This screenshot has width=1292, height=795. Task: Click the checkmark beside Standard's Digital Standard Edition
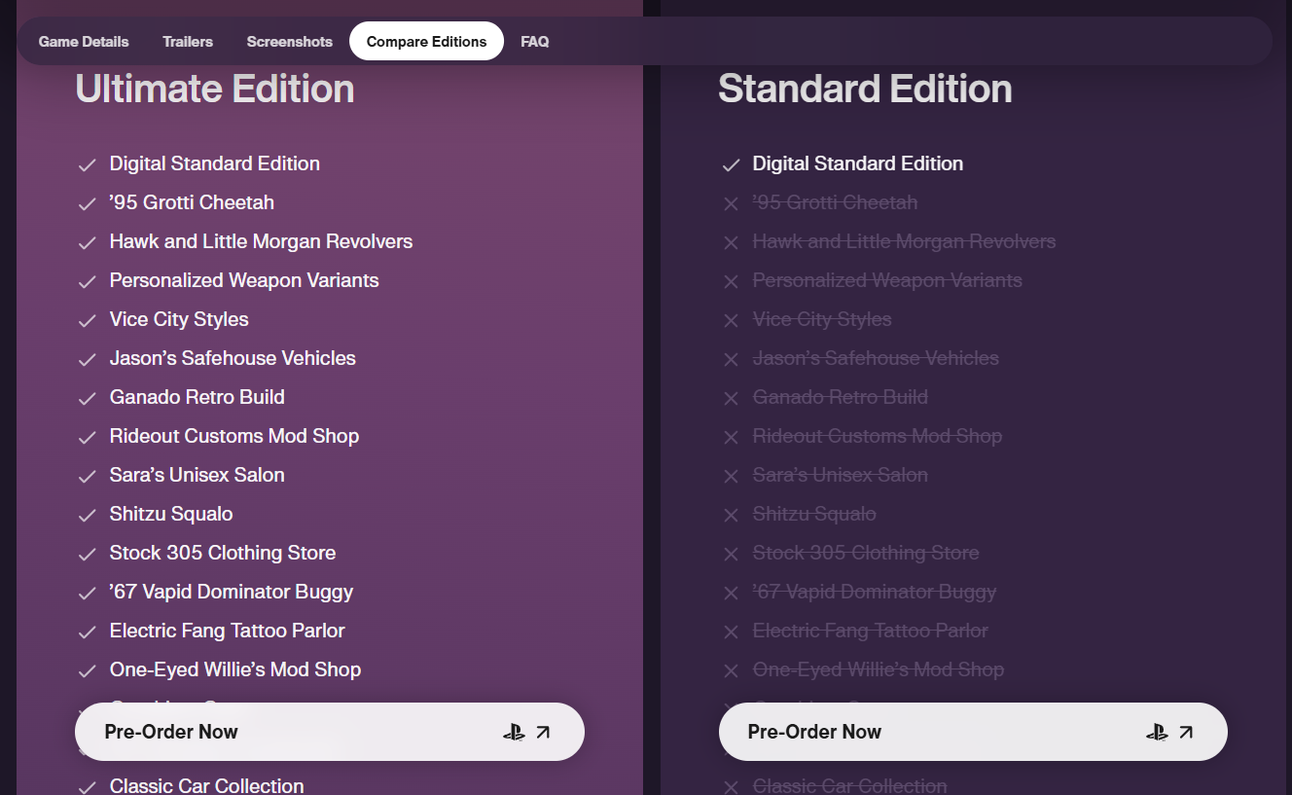pyautogui.click(x=731, y=165)
